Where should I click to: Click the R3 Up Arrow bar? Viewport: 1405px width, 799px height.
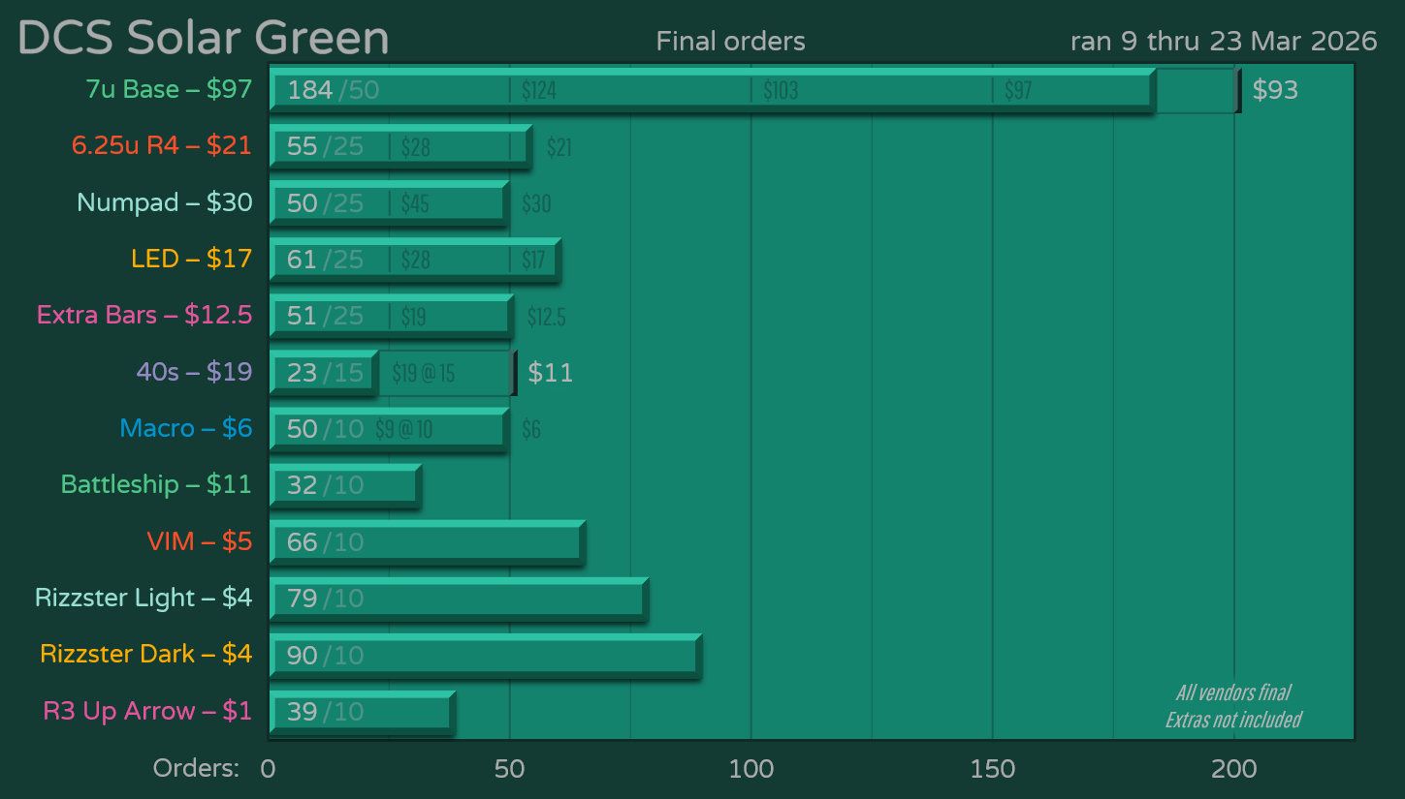359,711
